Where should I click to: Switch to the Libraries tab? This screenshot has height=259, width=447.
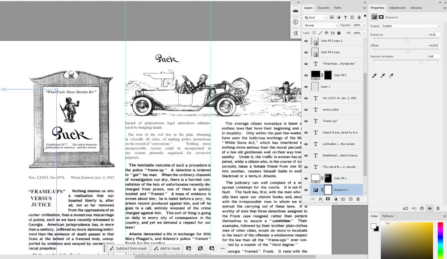point(416,8)
